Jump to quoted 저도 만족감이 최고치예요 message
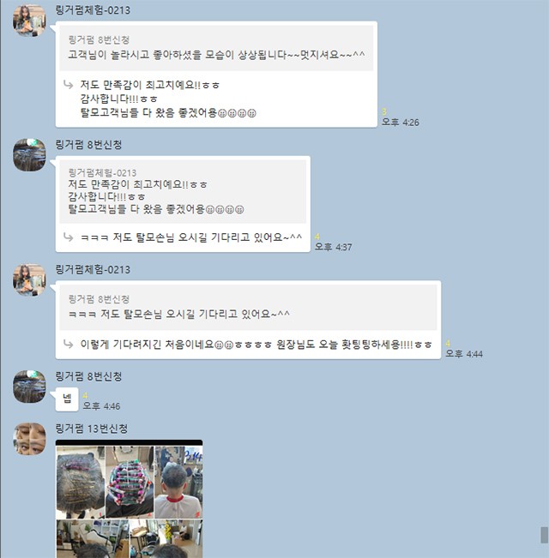The height and width of the screenshot is (558, 549). (x=183, y=191)
